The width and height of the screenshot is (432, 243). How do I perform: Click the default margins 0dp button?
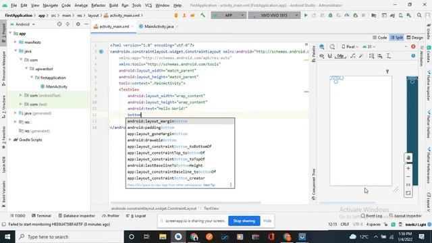(340, 56)
